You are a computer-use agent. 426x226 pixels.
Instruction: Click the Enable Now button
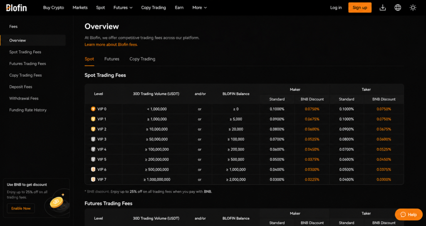(x=21, y=209)
